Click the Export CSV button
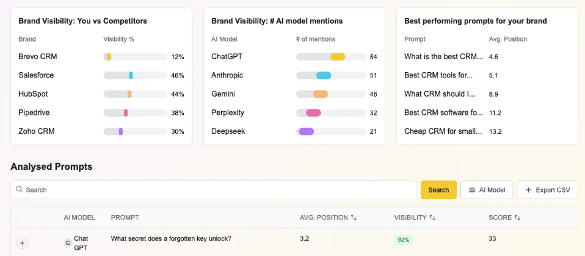The width and height of the screenshot is (585, 256). (x=547, y=190)
